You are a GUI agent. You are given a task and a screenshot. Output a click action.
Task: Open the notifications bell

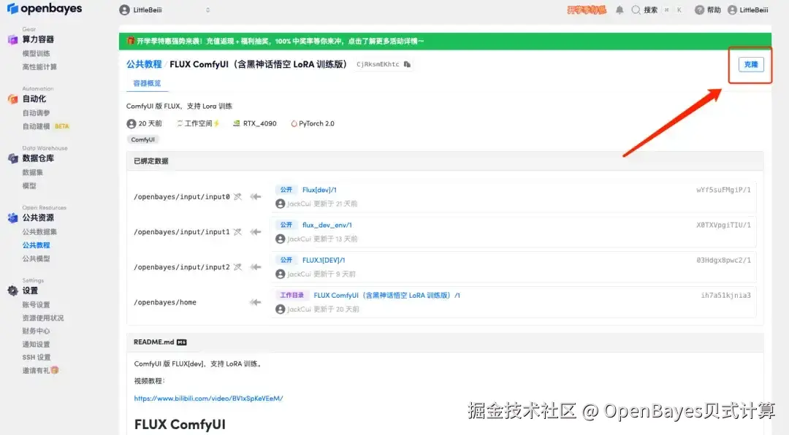620,10
